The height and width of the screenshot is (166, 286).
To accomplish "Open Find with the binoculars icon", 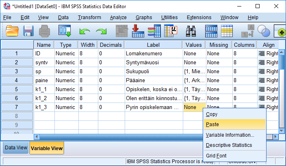I will 191,31.
